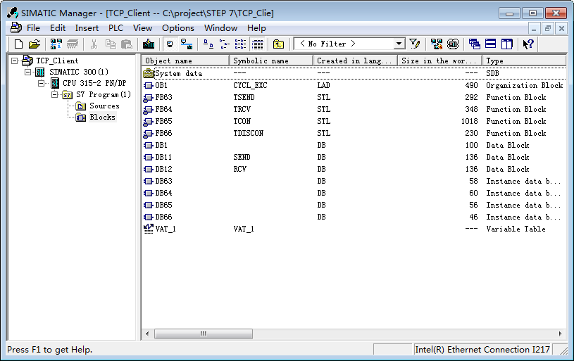The width and height of the screenshot is (574, 361).
Task: Open the PLC menu
Action: [x=116, y=28]
